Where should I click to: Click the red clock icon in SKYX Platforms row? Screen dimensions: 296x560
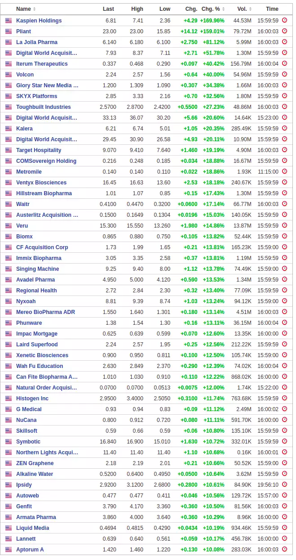point(284,96)
